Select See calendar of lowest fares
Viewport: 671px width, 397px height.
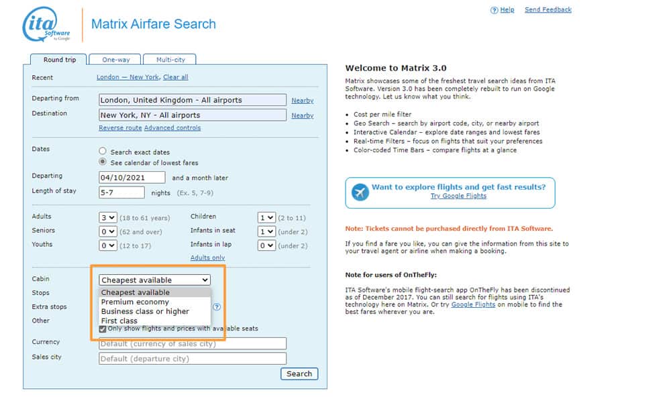pos(102,162)
